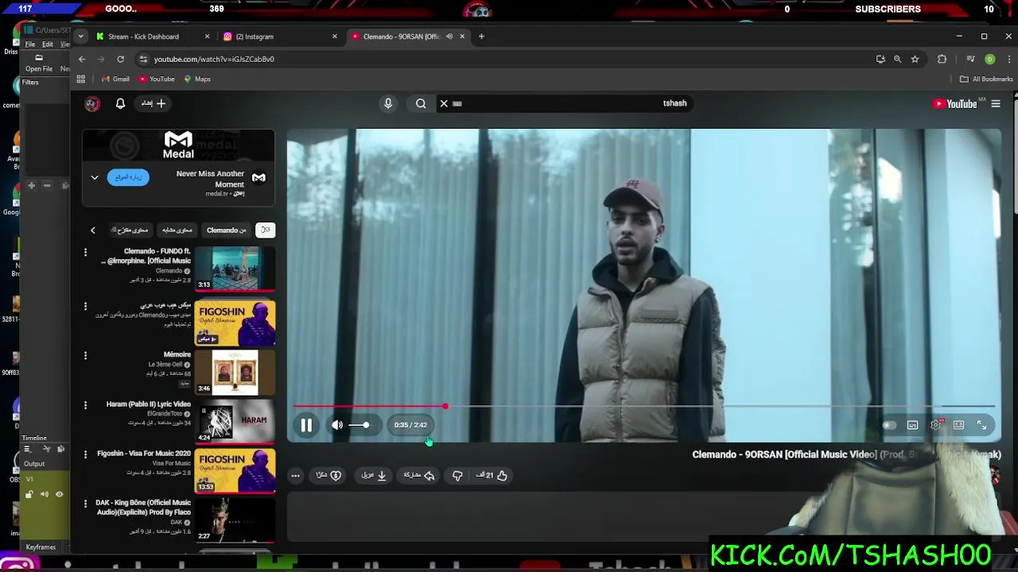Expand the Medal ad chevron

click(x=95, y=177)
